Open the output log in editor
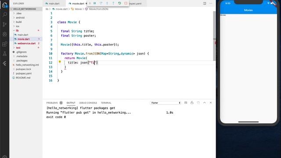 click(198, 103)
